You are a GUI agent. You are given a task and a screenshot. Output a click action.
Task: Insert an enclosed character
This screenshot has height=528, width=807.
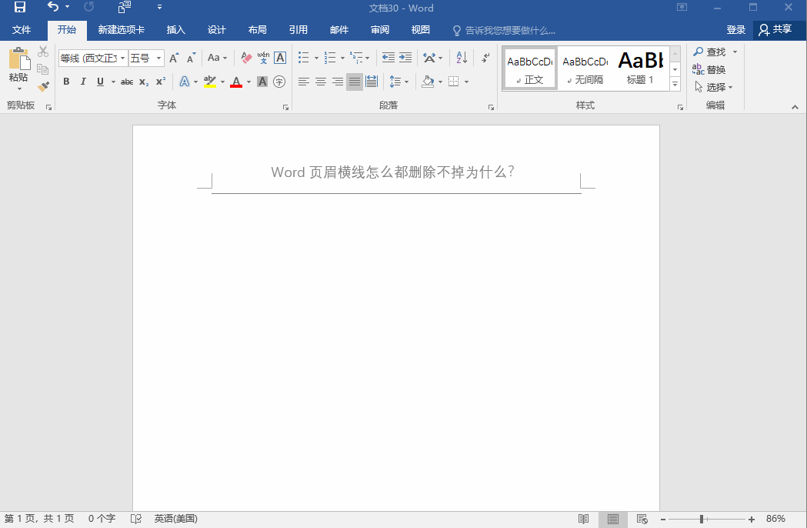[279, 82]
